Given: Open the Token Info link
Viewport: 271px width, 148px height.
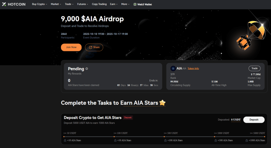Looking at the screenshot, I should pyautogui.click(x=193, y=69).
